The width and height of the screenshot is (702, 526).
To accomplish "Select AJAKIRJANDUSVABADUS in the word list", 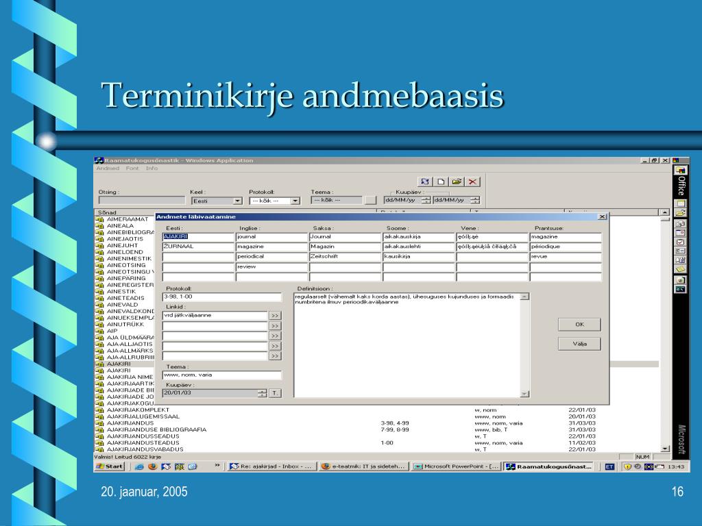I will click(x=145, y=449).
